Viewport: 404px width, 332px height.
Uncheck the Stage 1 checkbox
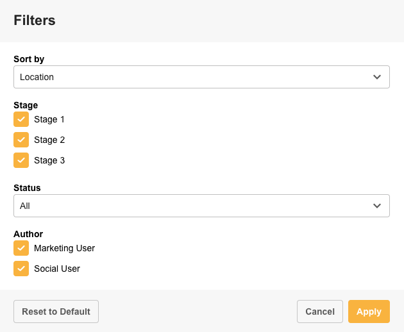pyautogui.click(x=21, y=119)
